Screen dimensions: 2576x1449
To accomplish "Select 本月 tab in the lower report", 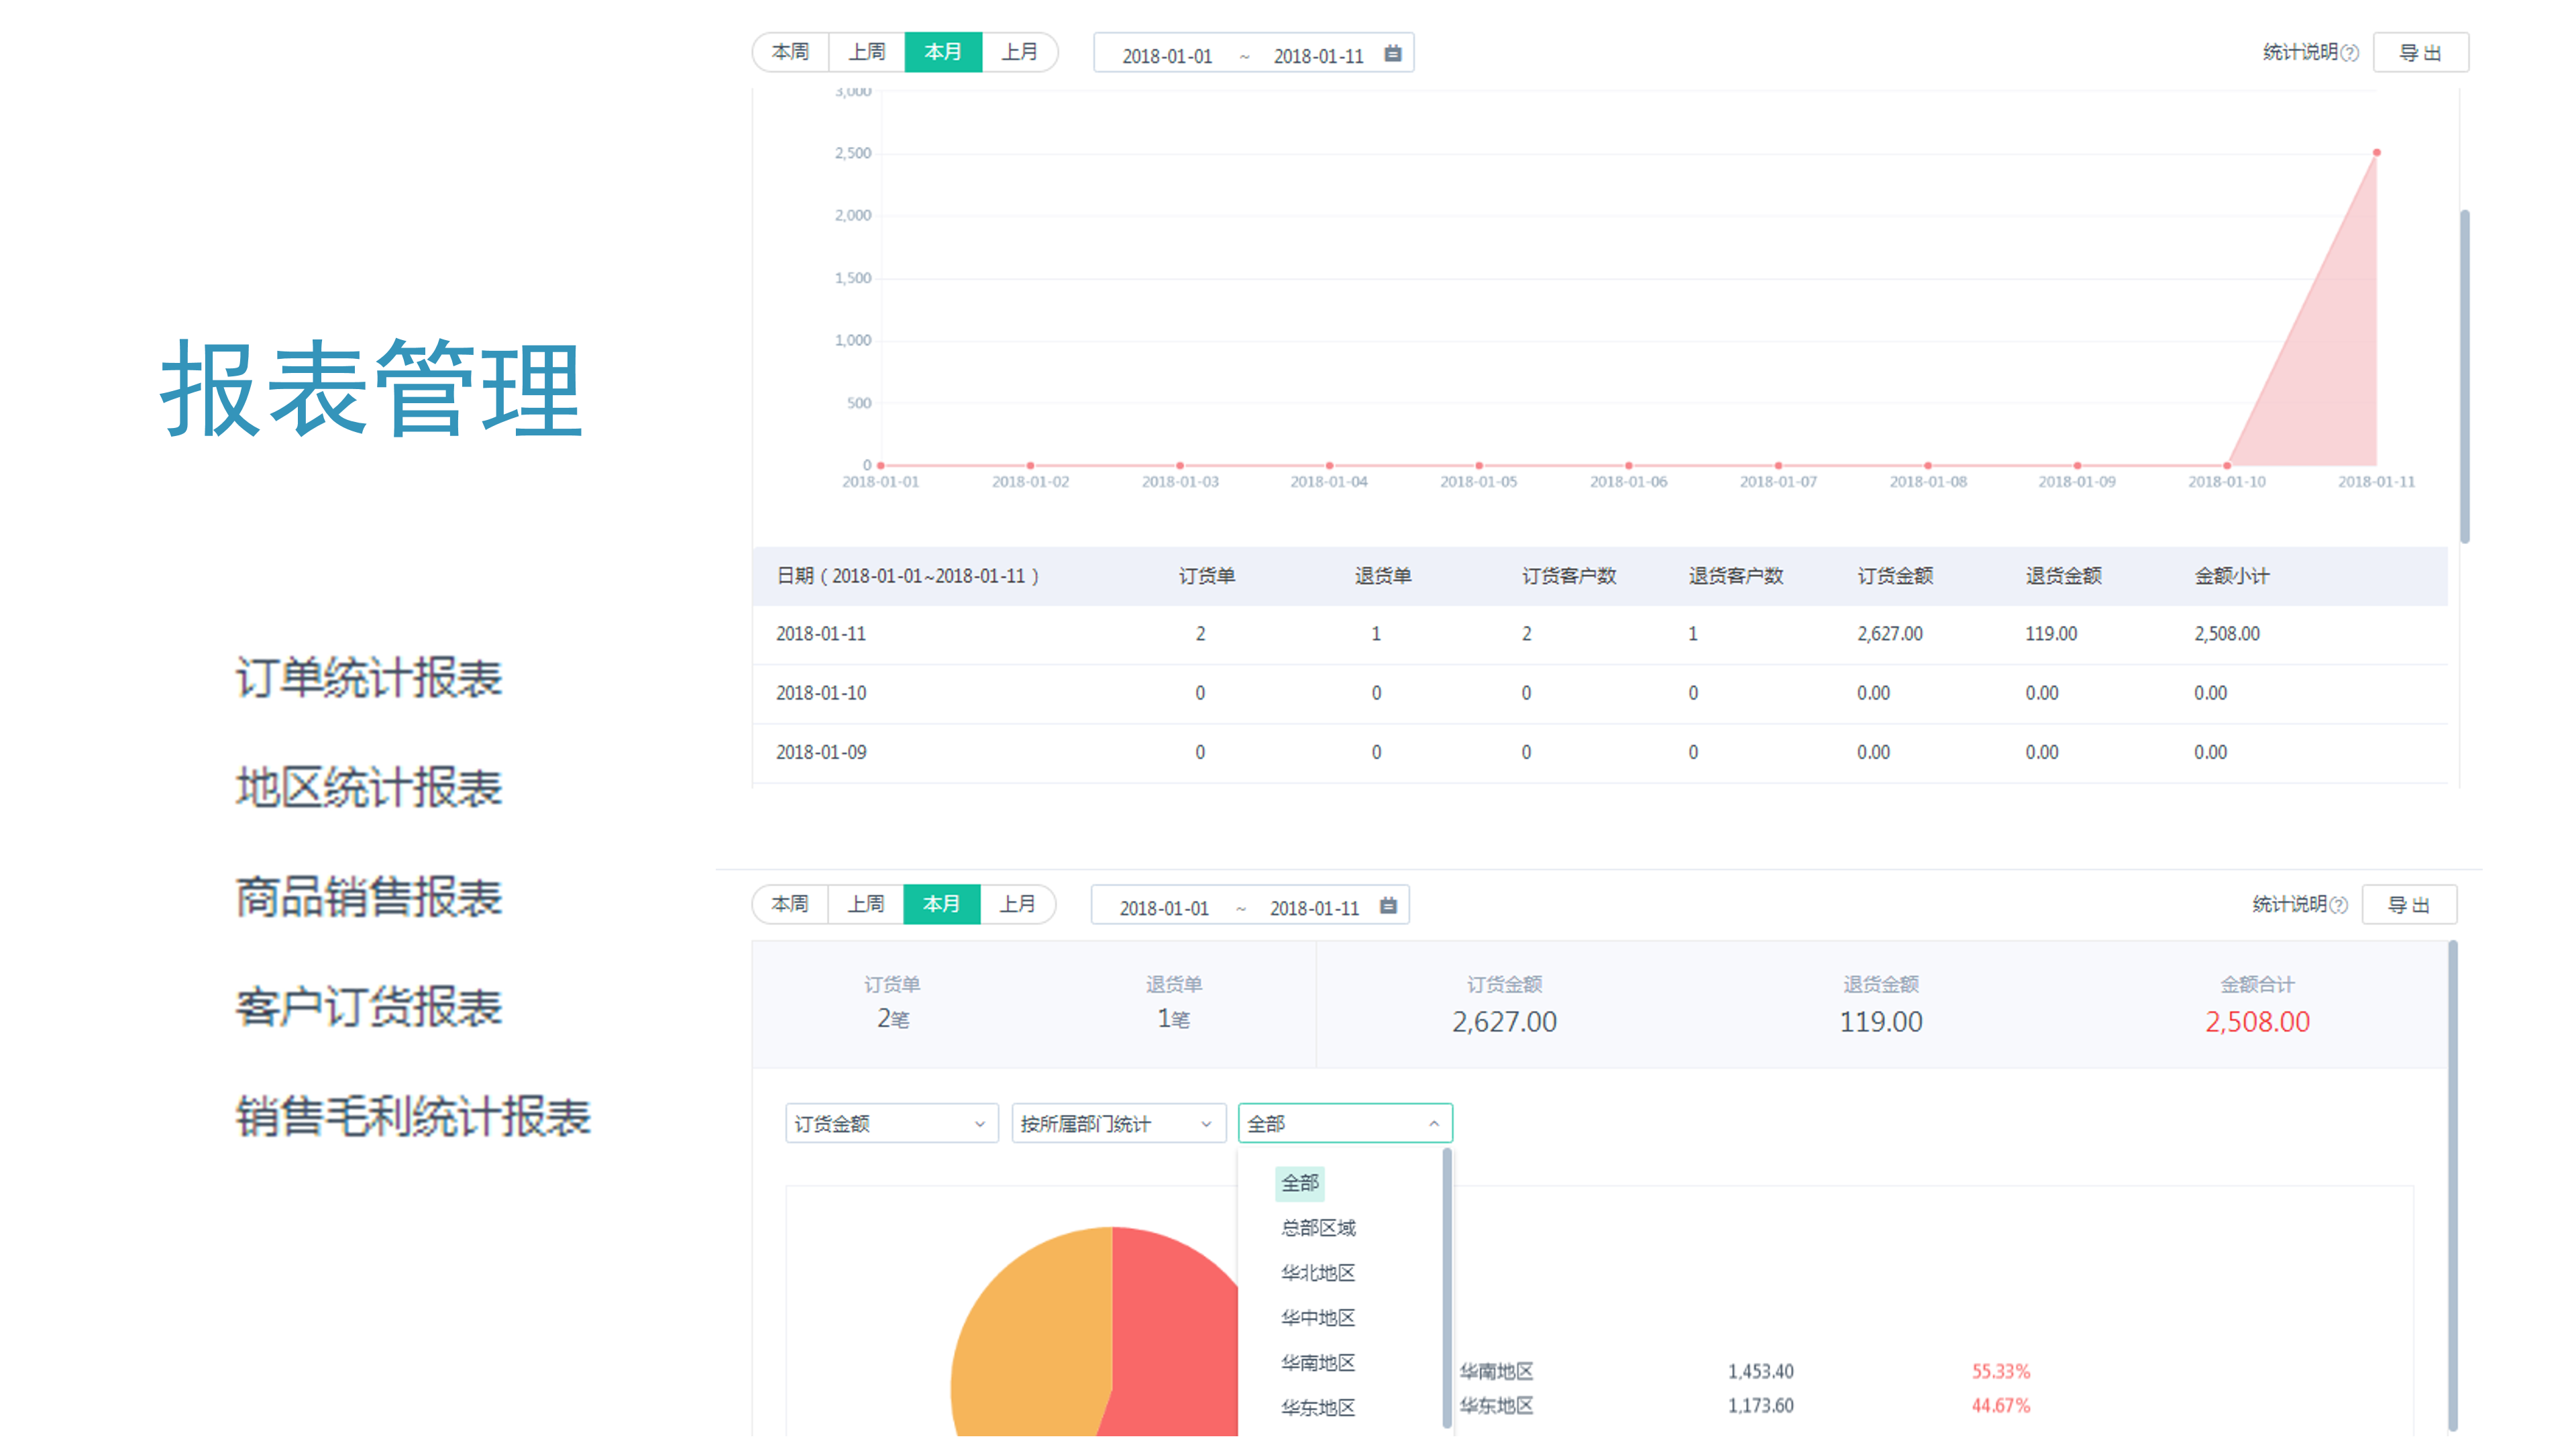I will coord(942,904).
